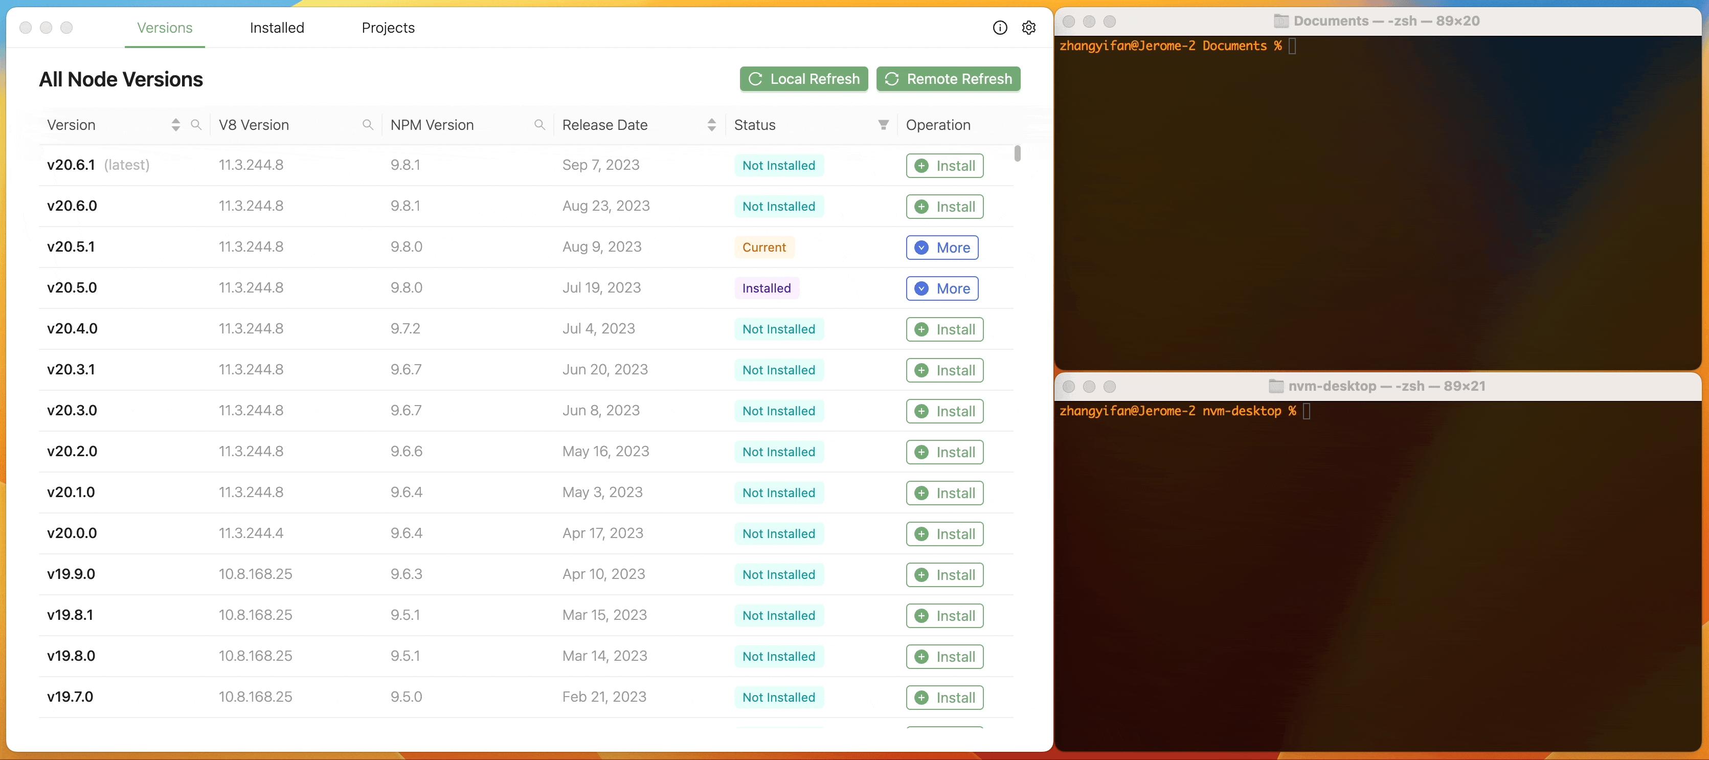This screenshot has height=760, width=1709.
Task: Open the Status column filter icon
Action: click(883, 125)
